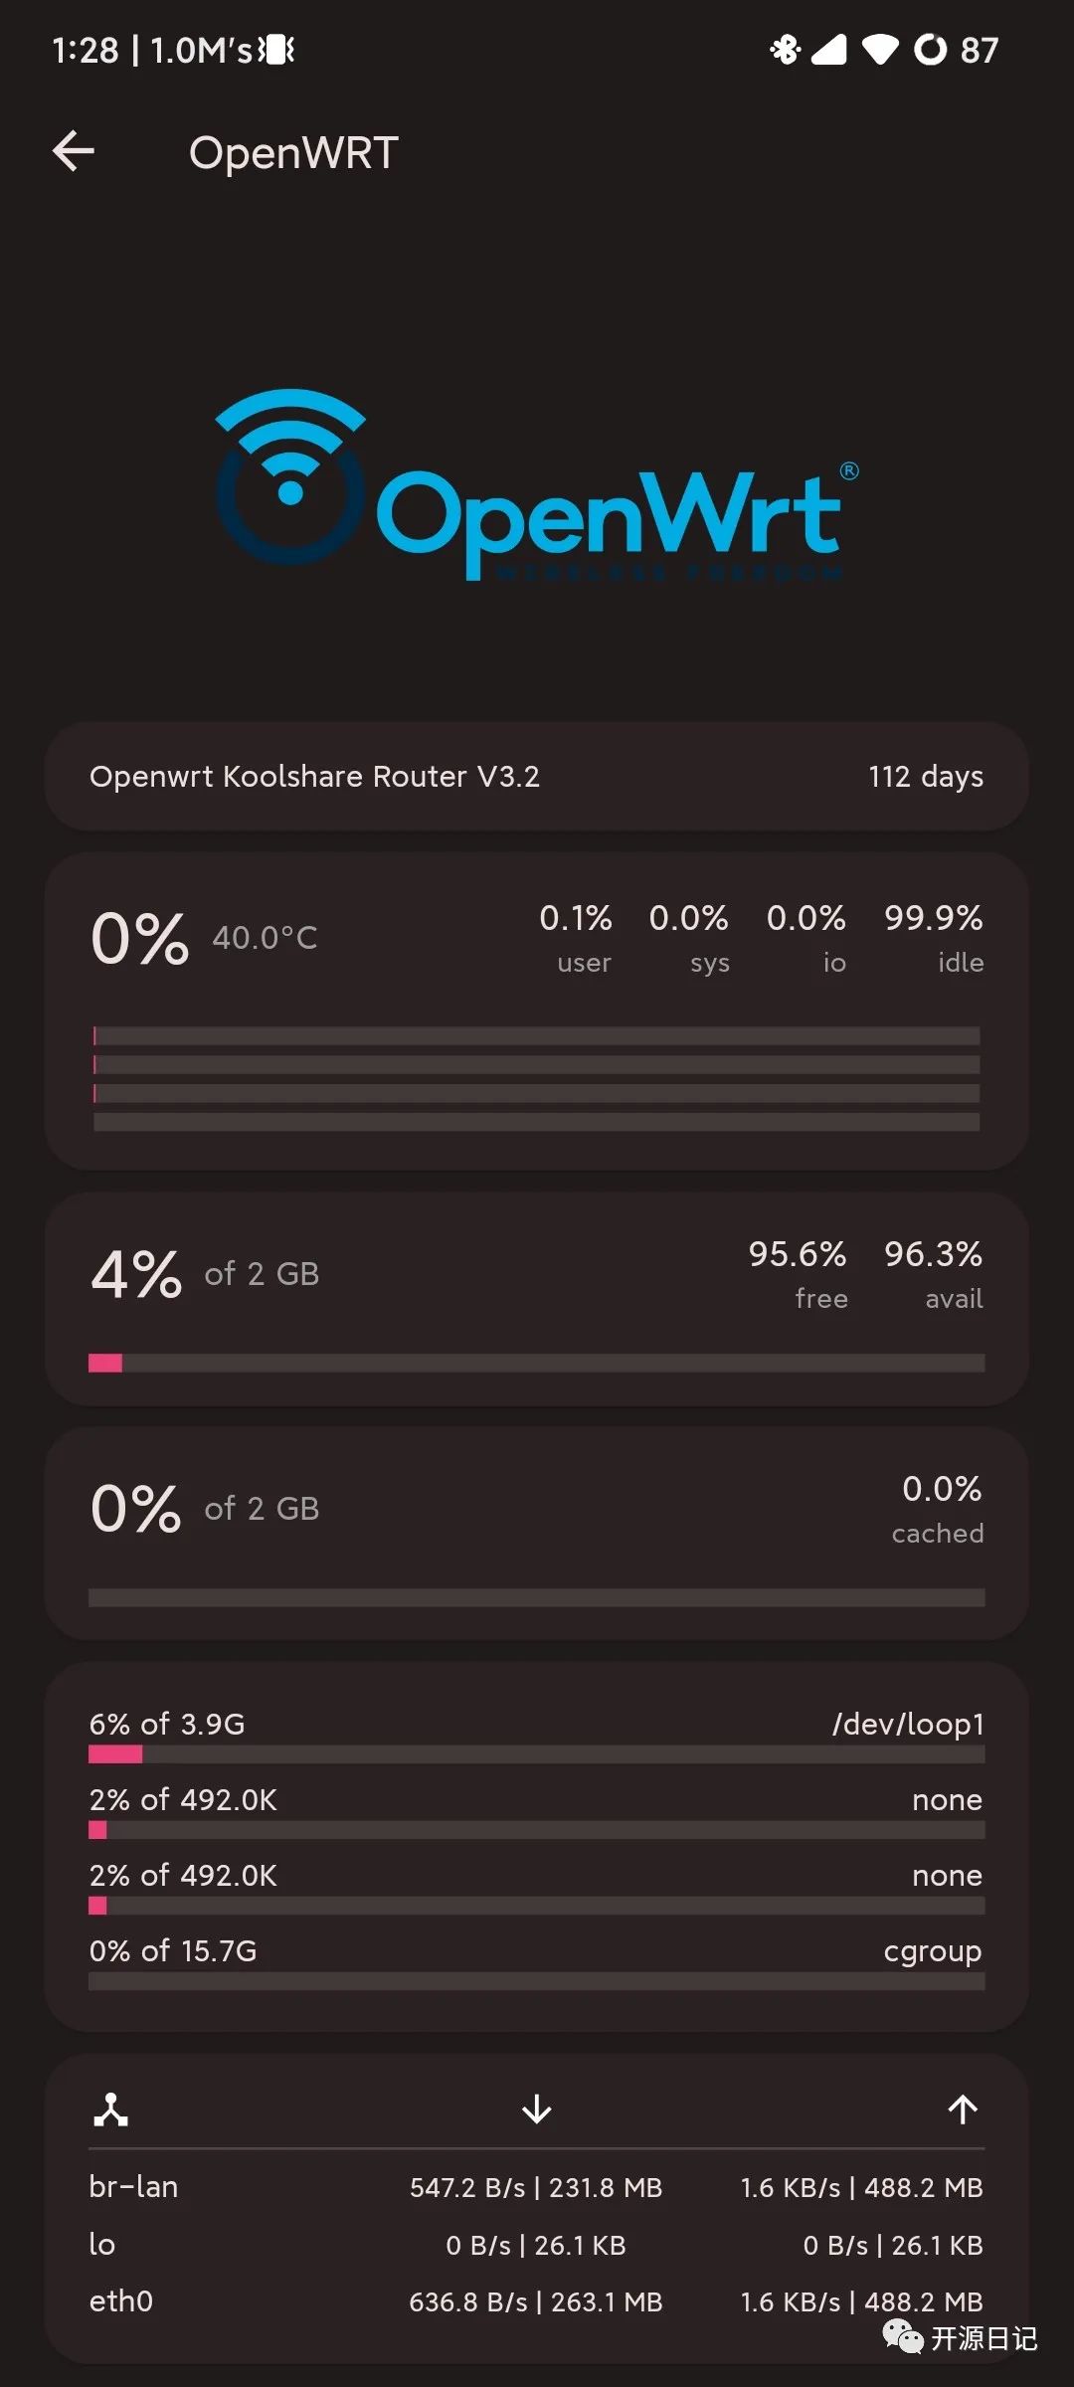Screen dimensions: 1074x2387
Task: Tap the upload arrow column icon
Action: [x=963, y=2109]
